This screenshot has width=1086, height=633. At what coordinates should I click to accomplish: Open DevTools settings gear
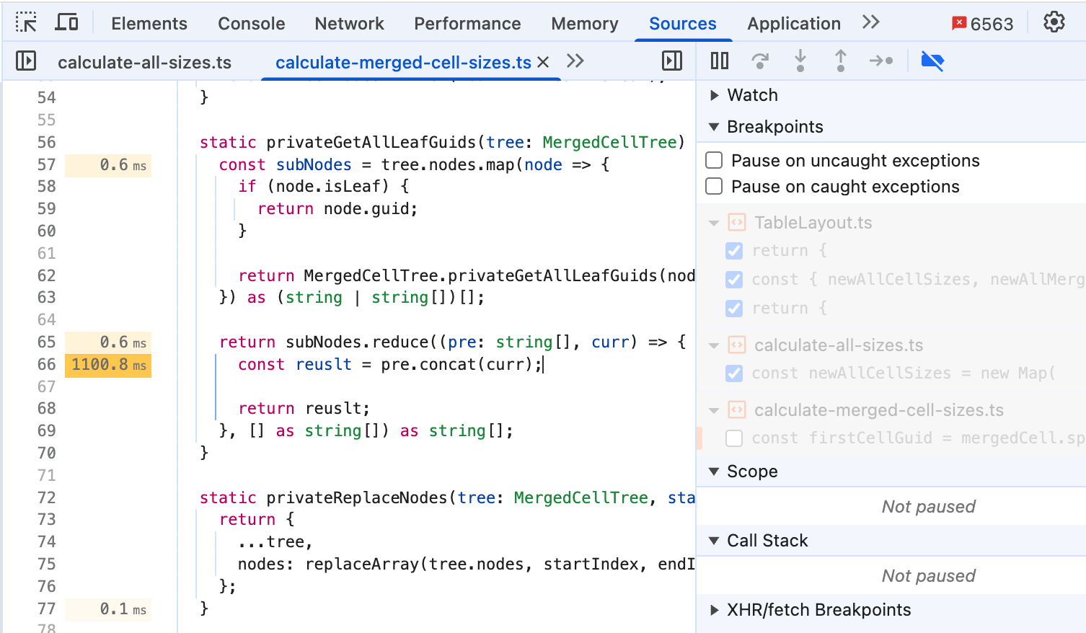point(1054,22)
